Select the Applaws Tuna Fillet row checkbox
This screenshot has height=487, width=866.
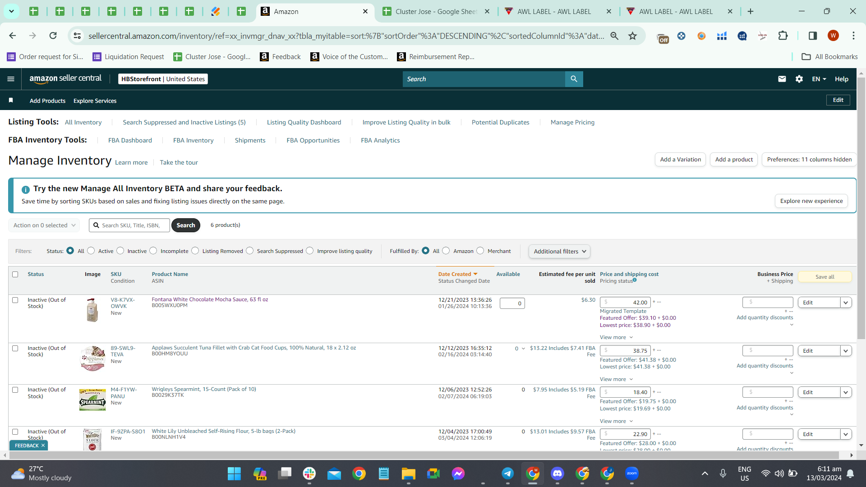click(15, 348)
